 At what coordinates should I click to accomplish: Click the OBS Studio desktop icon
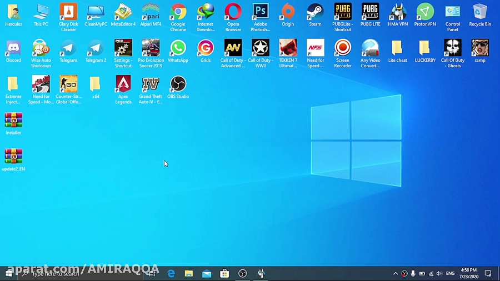178,87
